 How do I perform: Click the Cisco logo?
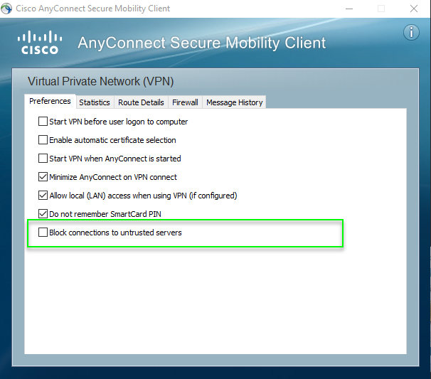[40, 42]
